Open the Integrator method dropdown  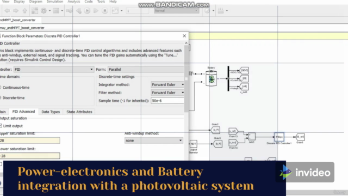[x=167, y=85]
